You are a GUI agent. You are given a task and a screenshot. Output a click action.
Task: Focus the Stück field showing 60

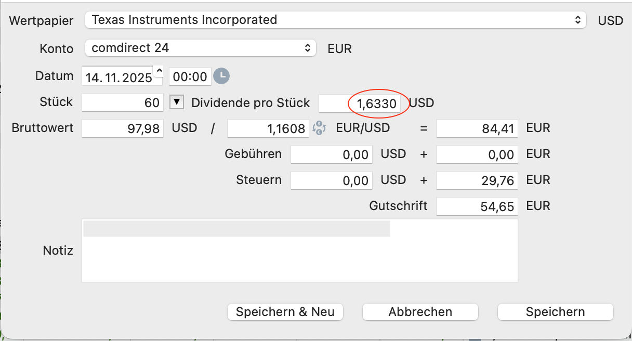pyautogui.click(x=123, y=102)
